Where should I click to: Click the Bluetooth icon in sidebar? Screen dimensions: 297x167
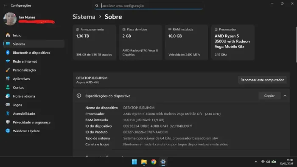point(8,53)
